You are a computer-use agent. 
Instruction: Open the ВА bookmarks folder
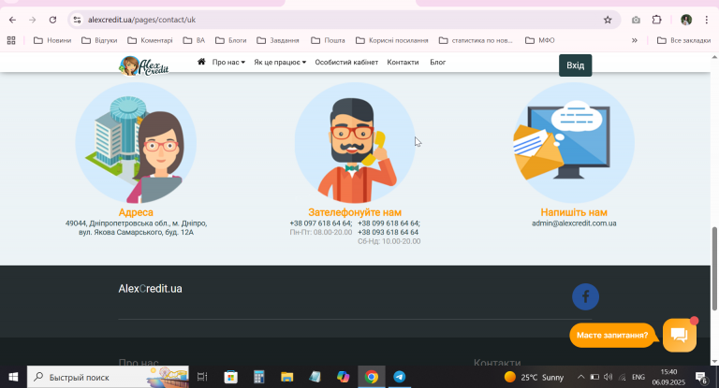tap(194, 40)
